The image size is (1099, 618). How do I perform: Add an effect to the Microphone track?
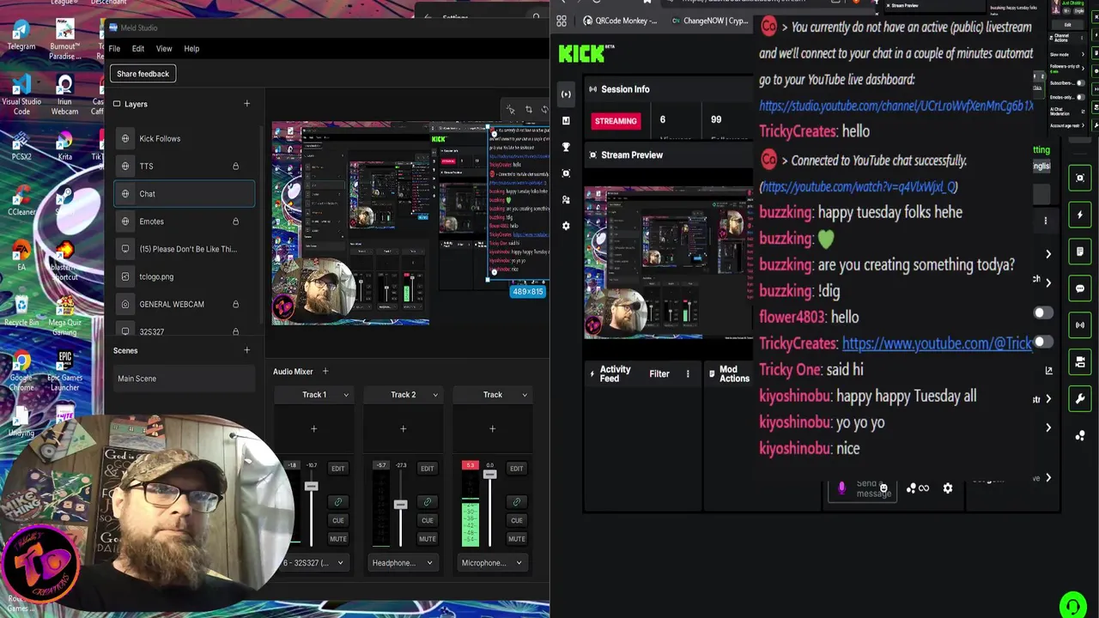492,428
